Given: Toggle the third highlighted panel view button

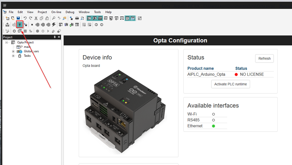Looking at the screenshot, I should 100,18.
